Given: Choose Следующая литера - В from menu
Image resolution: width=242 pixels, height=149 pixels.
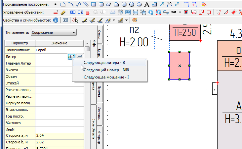Looking at the screenshot, I should click(x=104, y=63).
